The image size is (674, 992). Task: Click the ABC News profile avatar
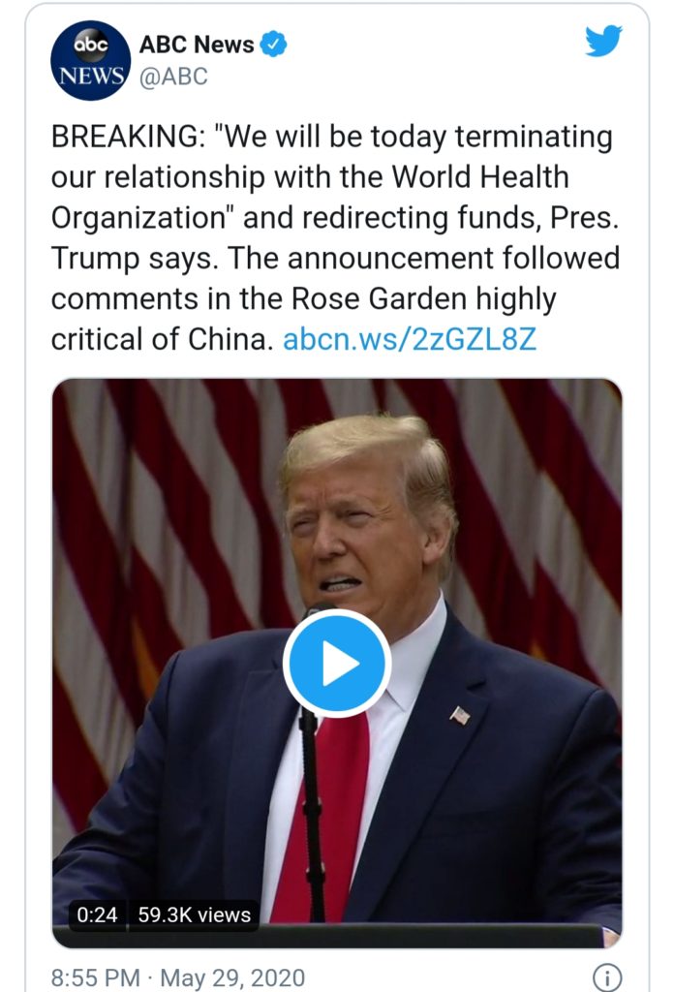[90, 60]
